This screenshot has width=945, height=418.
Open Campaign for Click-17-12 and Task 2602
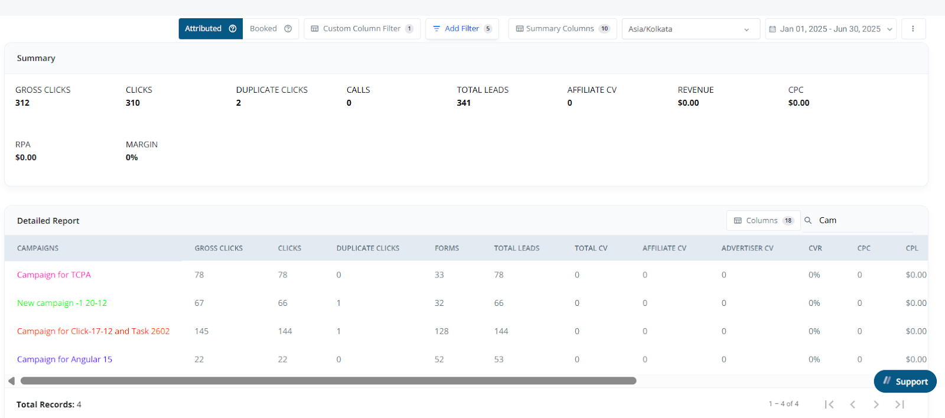click(x=93, y=331)
